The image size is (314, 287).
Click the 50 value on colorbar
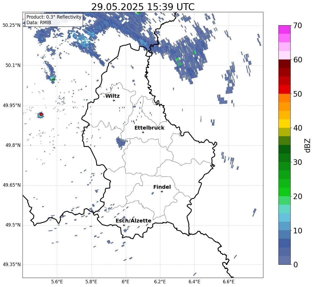[x=298, y=94]
